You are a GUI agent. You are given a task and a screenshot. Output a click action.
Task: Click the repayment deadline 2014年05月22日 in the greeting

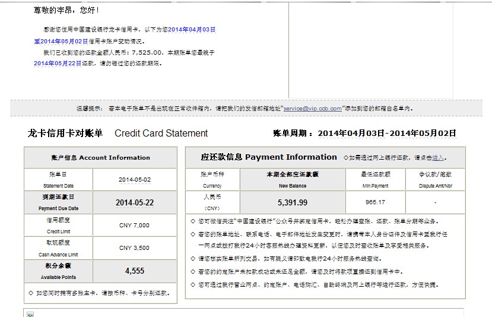(x=58, y=64)
